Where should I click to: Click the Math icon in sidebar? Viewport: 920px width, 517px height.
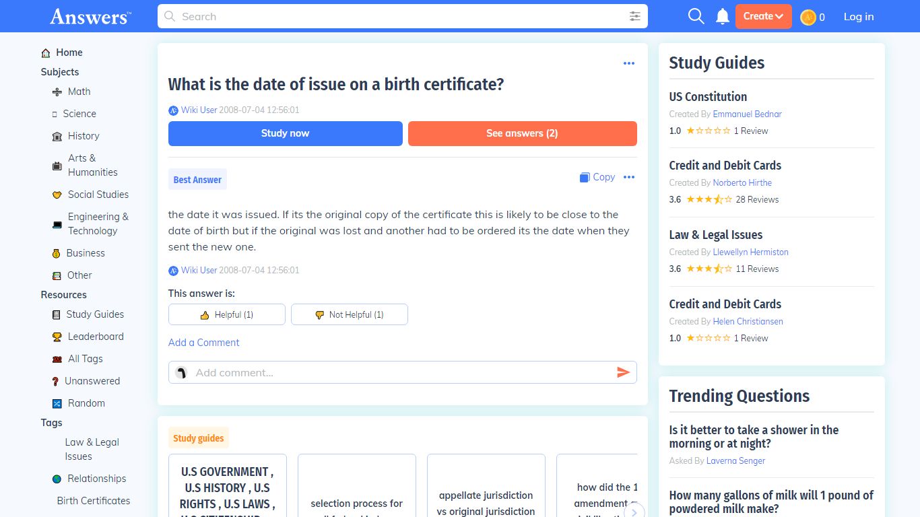click(x=57, y=92)
